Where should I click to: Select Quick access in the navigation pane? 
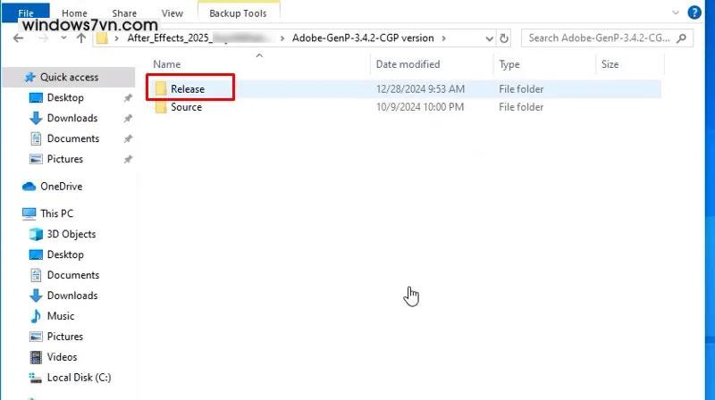(69, 78)
